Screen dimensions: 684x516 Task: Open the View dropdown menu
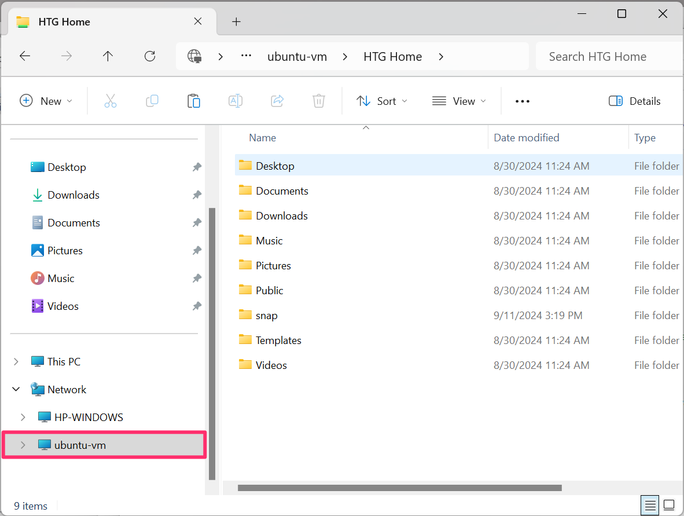click(459, 101)
